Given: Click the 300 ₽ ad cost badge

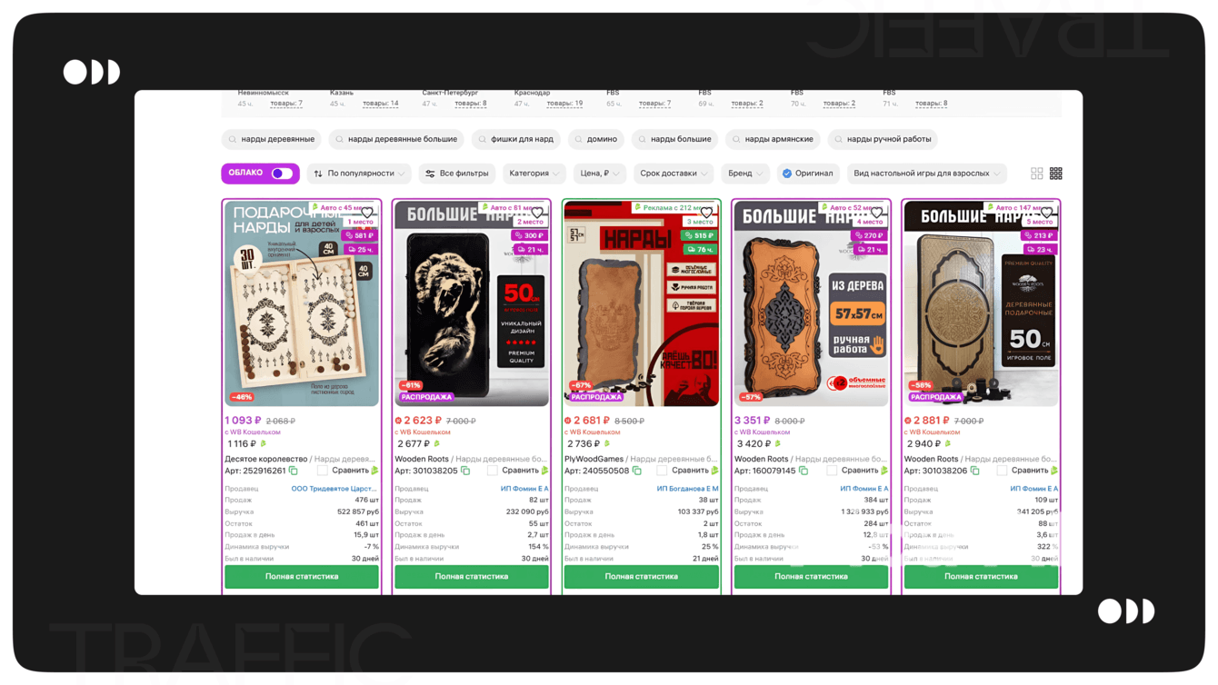Looking at the screenshot, I should tap(528, 235).
